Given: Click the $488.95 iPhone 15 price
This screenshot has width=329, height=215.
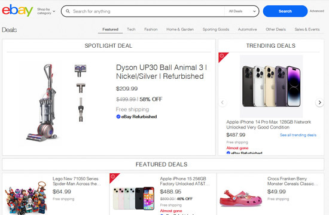Looking at the screenshot, I should 170,192.
